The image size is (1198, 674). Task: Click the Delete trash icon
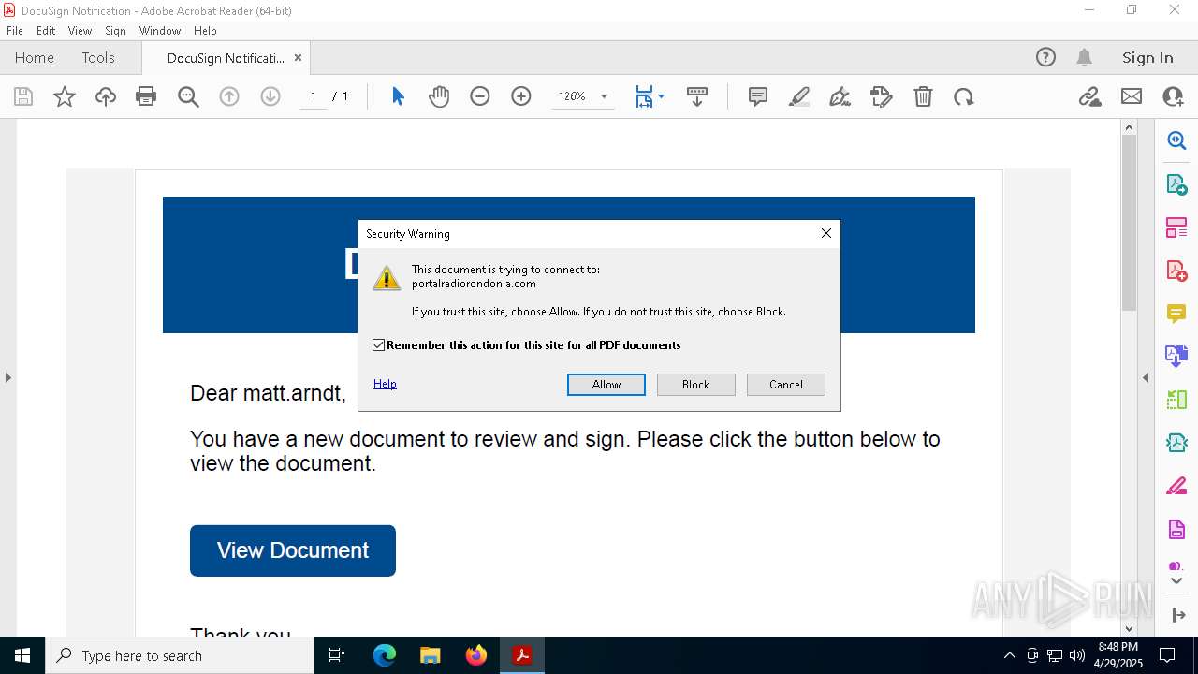coord(923,96)
